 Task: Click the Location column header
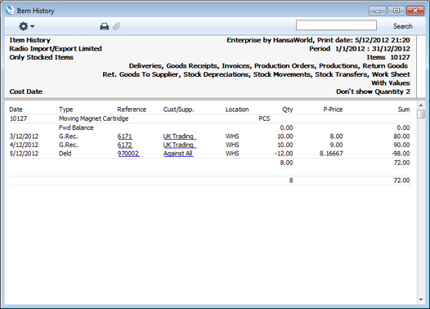tap(237, 110)
